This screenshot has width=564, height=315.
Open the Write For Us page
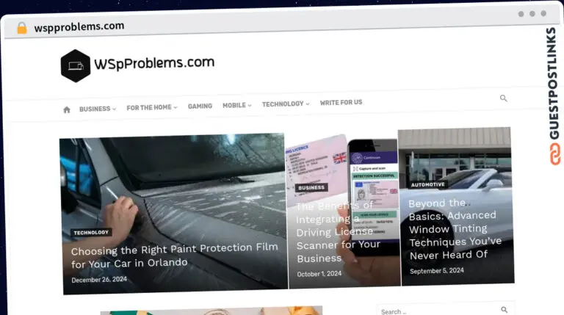click(341, 103)
